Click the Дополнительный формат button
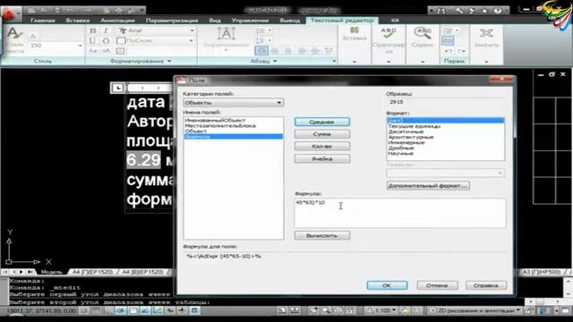Viewport: 573px width, 322px height. [428, 186]
